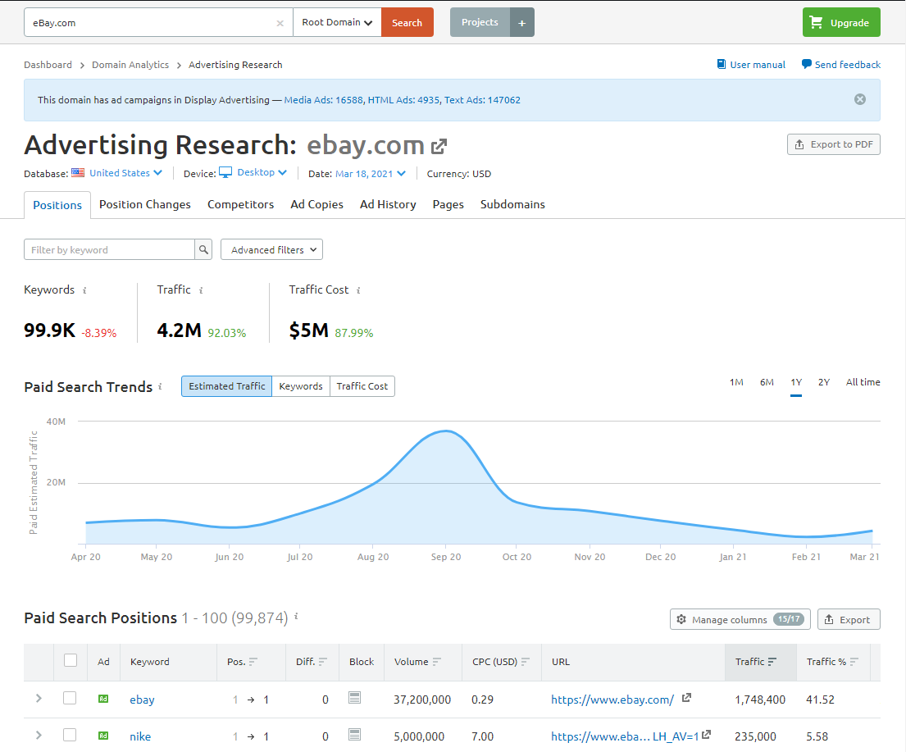Switch to the Competitors tab

tap(240, 205)
